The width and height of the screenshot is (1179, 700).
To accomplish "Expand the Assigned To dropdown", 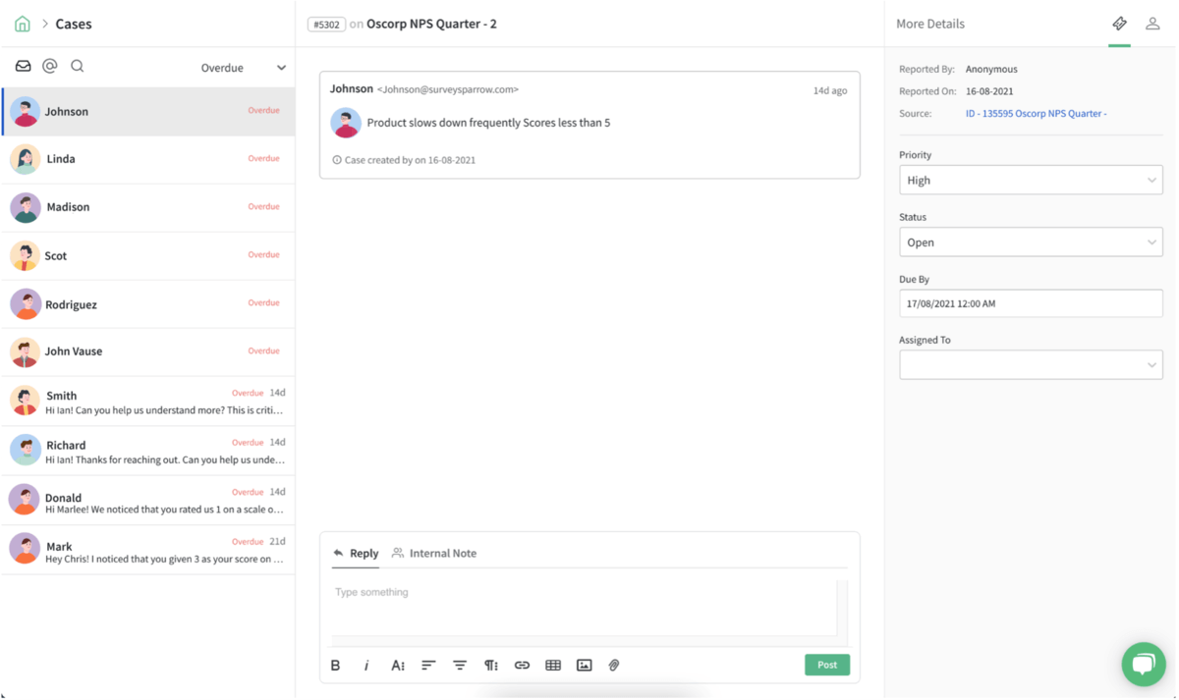I will pos(1031,364).
